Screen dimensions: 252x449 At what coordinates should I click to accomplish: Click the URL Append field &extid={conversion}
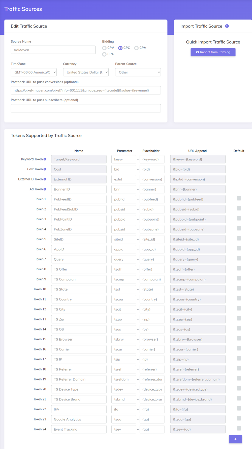[198, 179]
